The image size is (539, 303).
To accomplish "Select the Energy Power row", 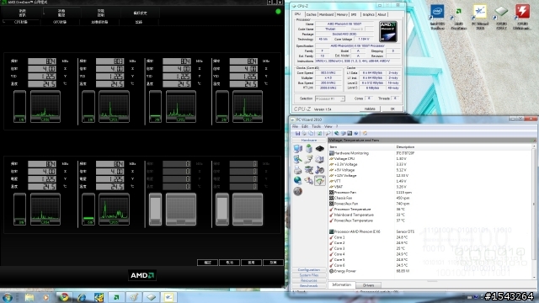I will tap(430, 271).
